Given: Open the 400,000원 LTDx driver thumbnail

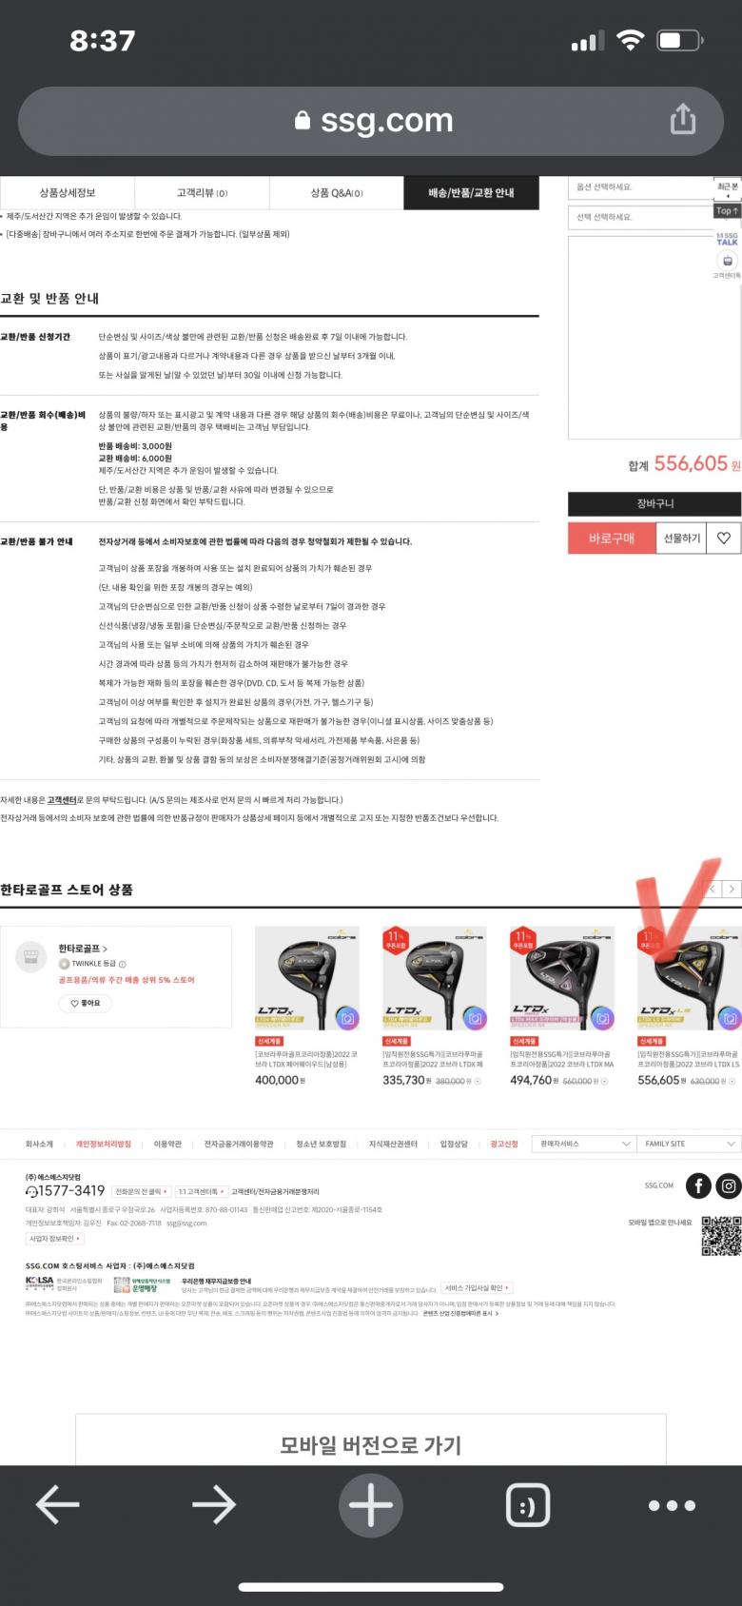Looking at the screenshot, I should click(307, 977).
